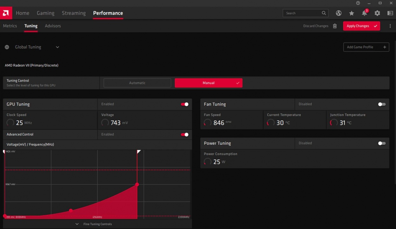Image resolution: width=396 pixels, height=229 pixels.
Task: Click the 2200MHz axis label
Action: (x=183, y=217)
